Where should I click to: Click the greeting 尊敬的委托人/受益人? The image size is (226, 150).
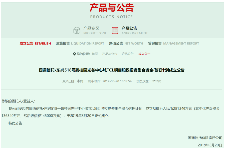click(18, 101)
